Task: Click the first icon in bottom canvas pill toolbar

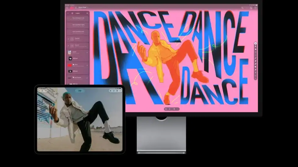Action: click(x=166, y=109)
